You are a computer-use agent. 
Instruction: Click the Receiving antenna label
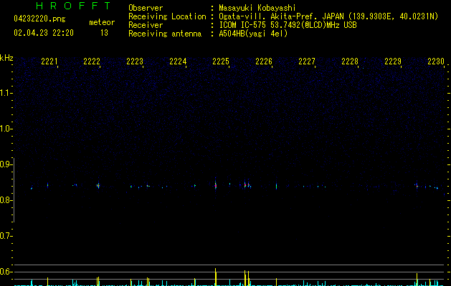click(x=165, y=34)
